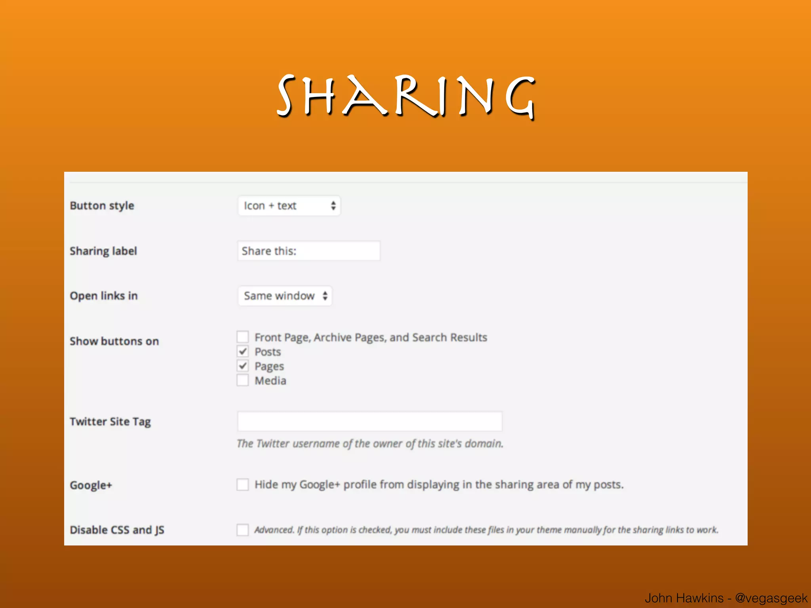Uncheck the Posts checkbox

click(243, 351)
